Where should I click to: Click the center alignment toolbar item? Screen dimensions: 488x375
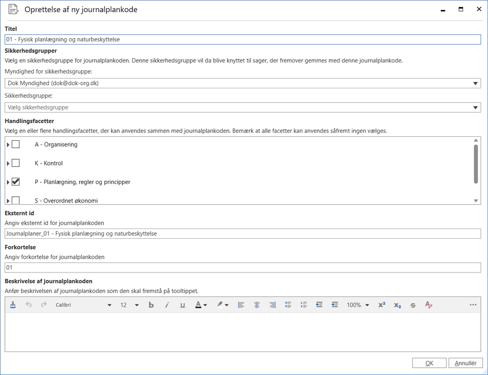pyautogui.click(x=256, y=305)
